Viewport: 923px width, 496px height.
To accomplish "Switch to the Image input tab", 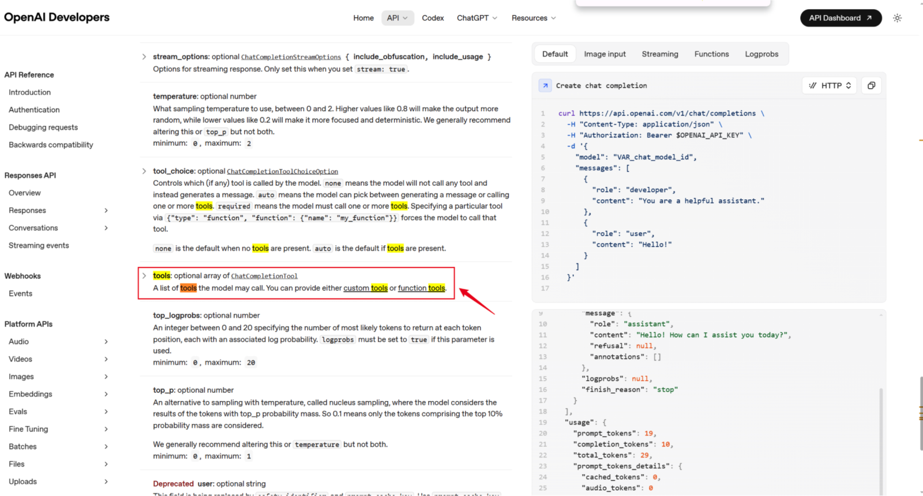I will point(605,54).
